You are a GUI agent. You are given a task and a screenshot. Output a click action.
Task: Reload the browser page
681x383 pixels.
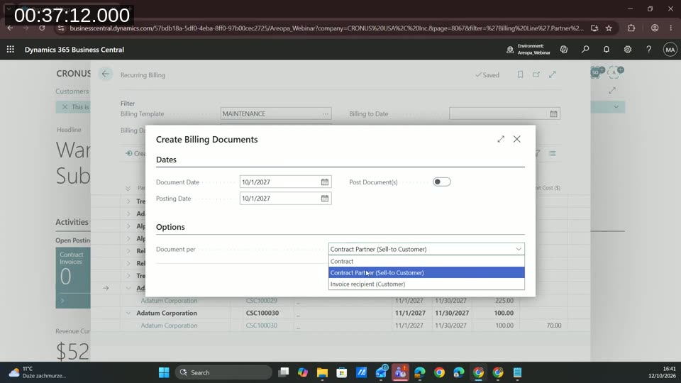(x=42, y=28)
